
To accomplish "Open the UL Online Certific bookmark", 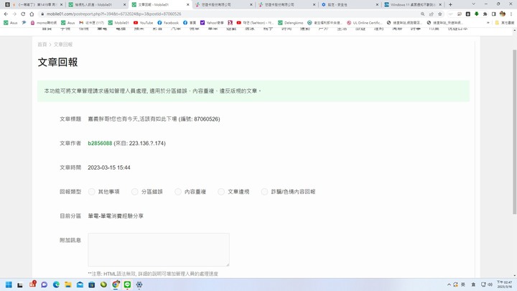I will click(364, 23).
